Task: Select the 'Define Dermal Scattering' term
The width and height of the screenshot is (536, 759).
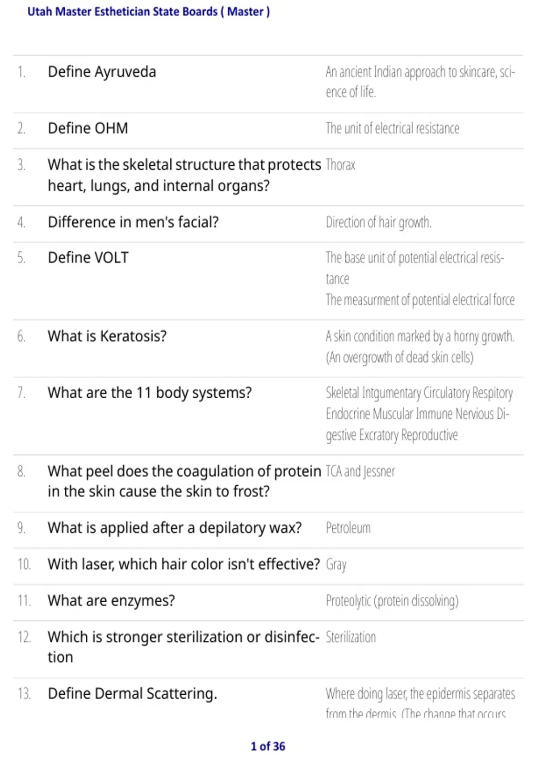Action: pos(132,694)
